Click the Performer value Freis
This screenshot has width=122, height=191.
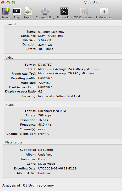[42, 159]
